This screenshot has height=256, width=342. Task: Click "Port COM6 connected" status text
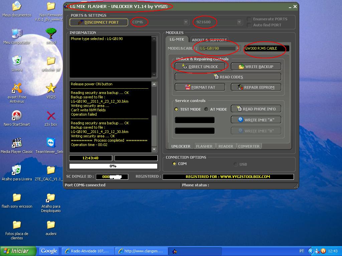coord(85,185)
